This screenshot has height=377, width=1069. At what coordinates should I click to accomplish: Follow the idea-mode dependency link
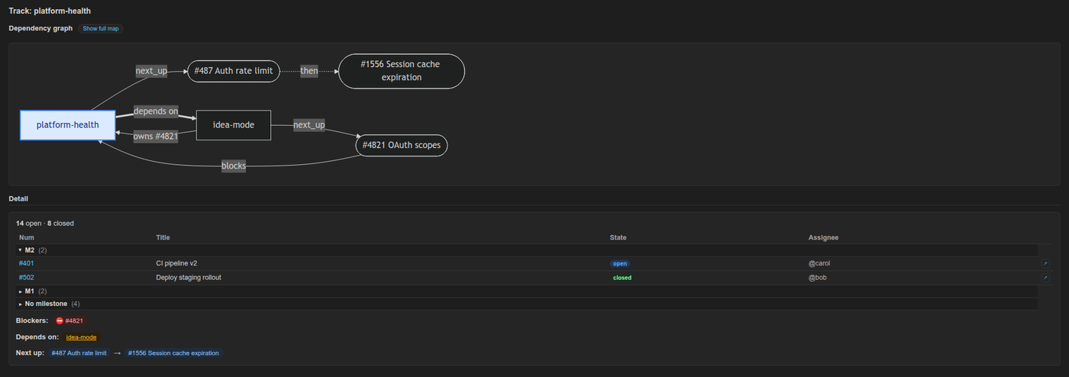81,337
